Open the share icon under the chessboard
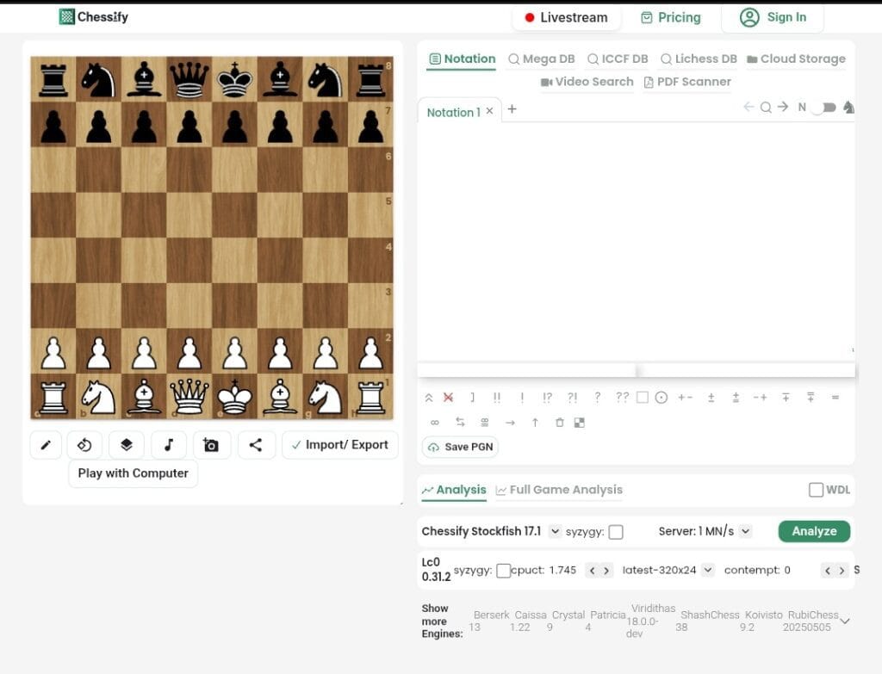 (x=256, y=445)
